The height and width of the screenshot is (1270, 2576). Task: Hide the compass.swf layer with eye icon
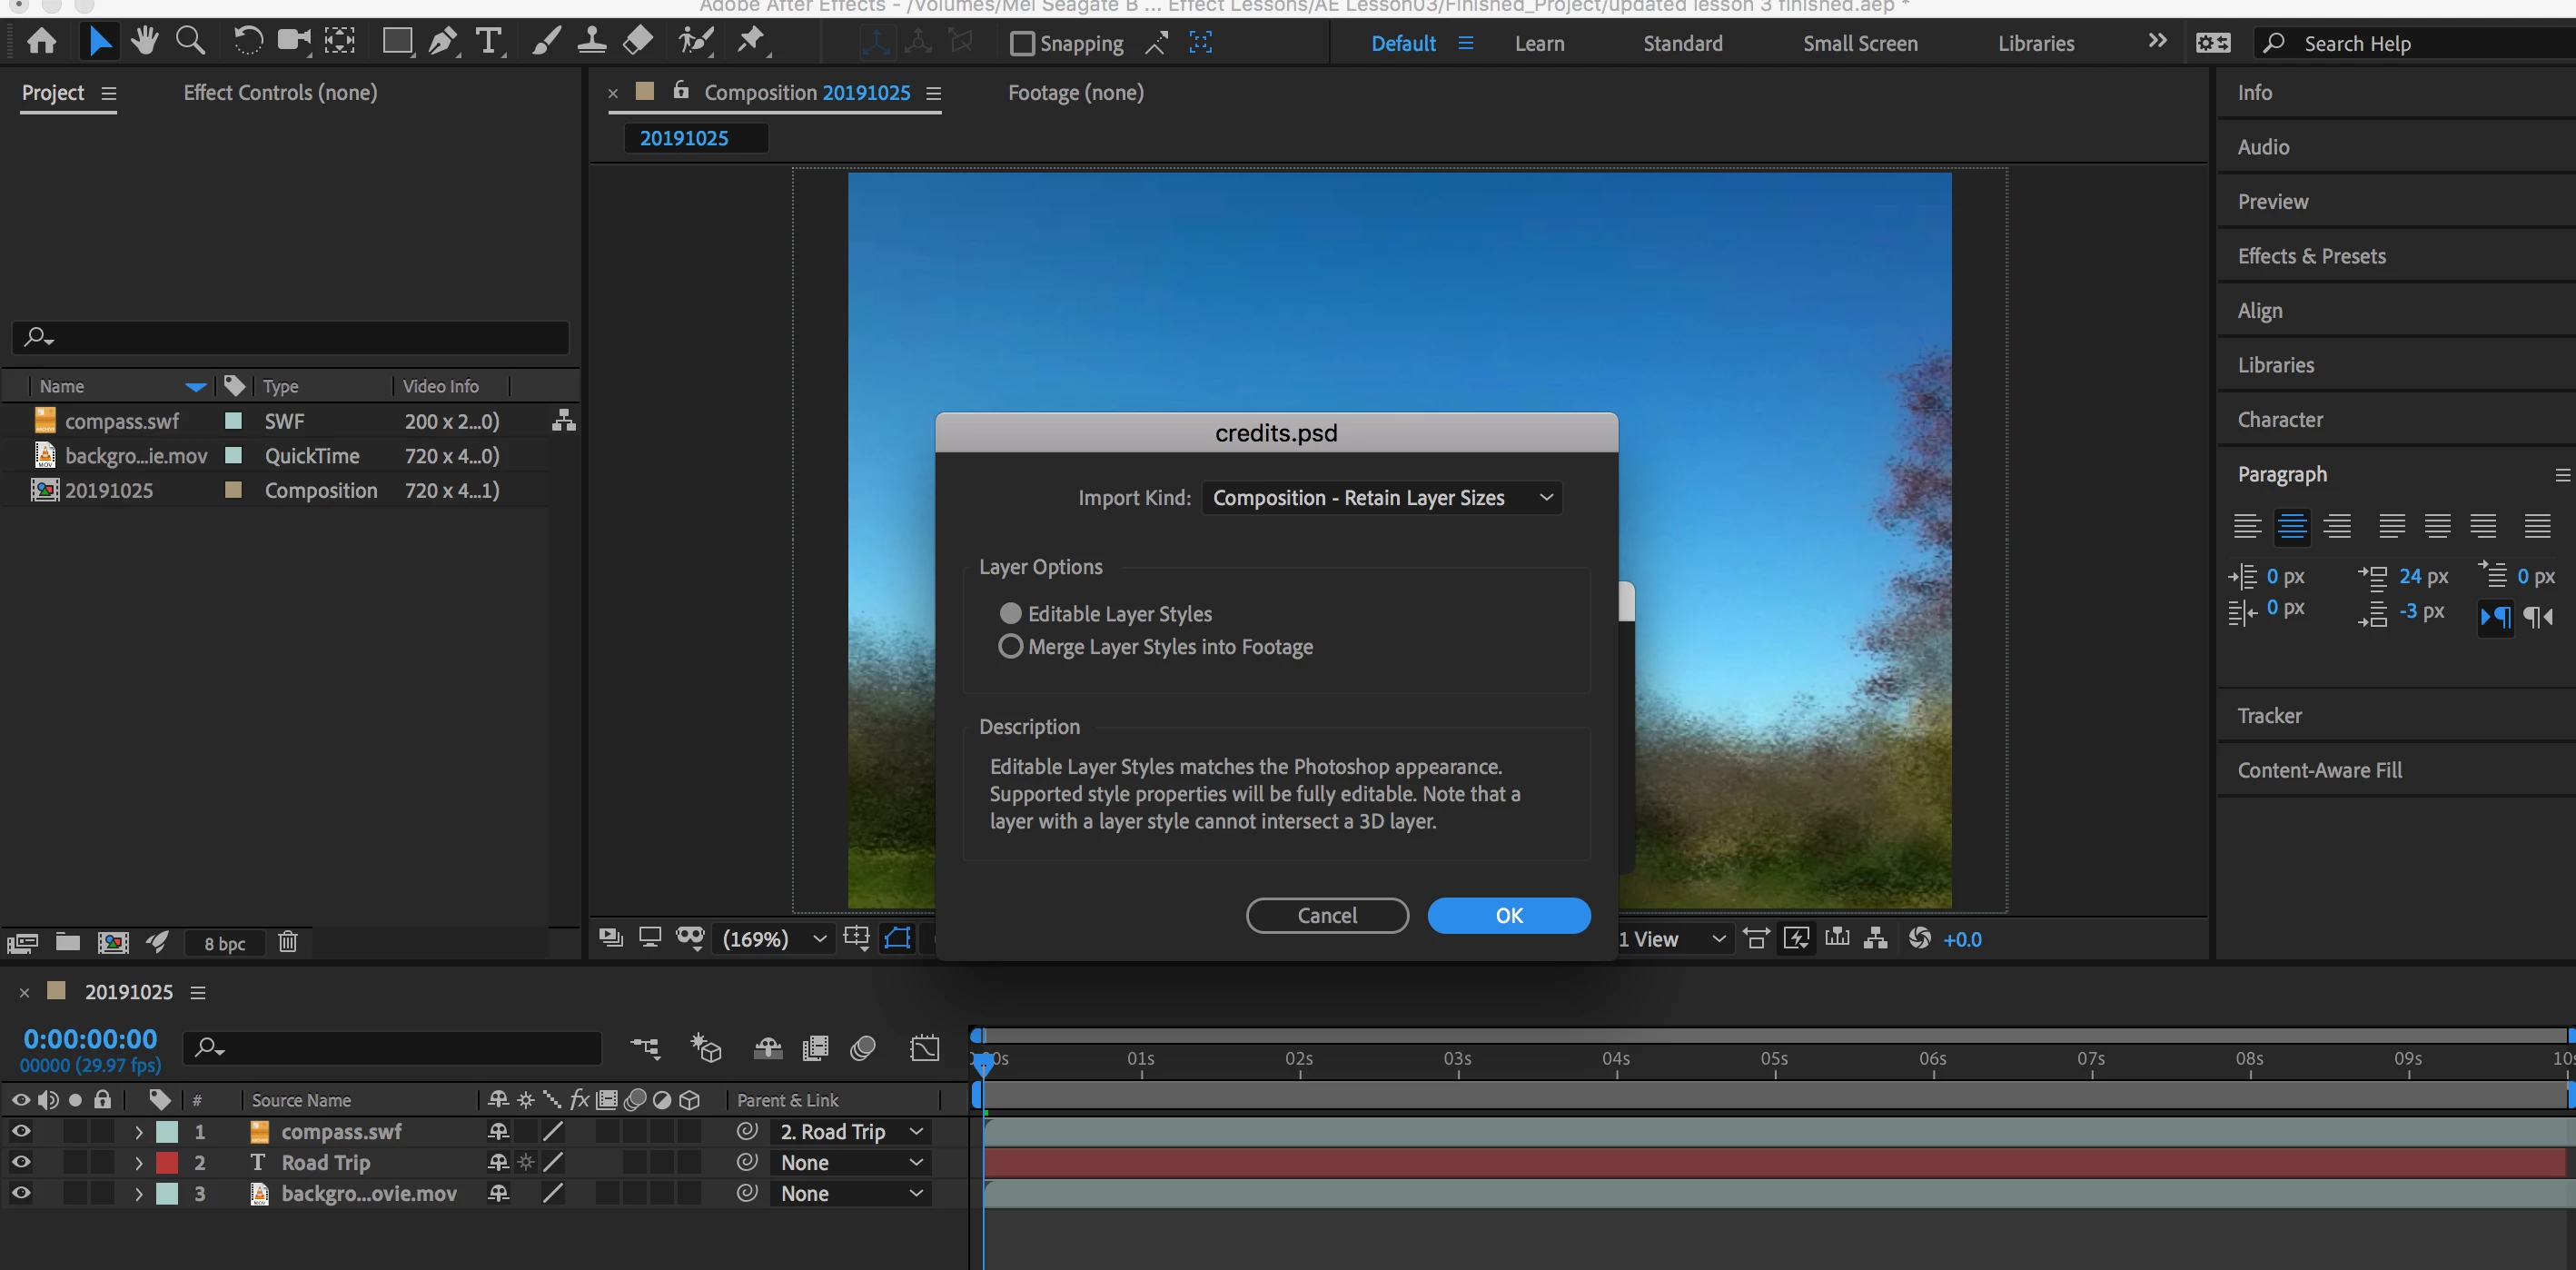[x=21, y=1132]
